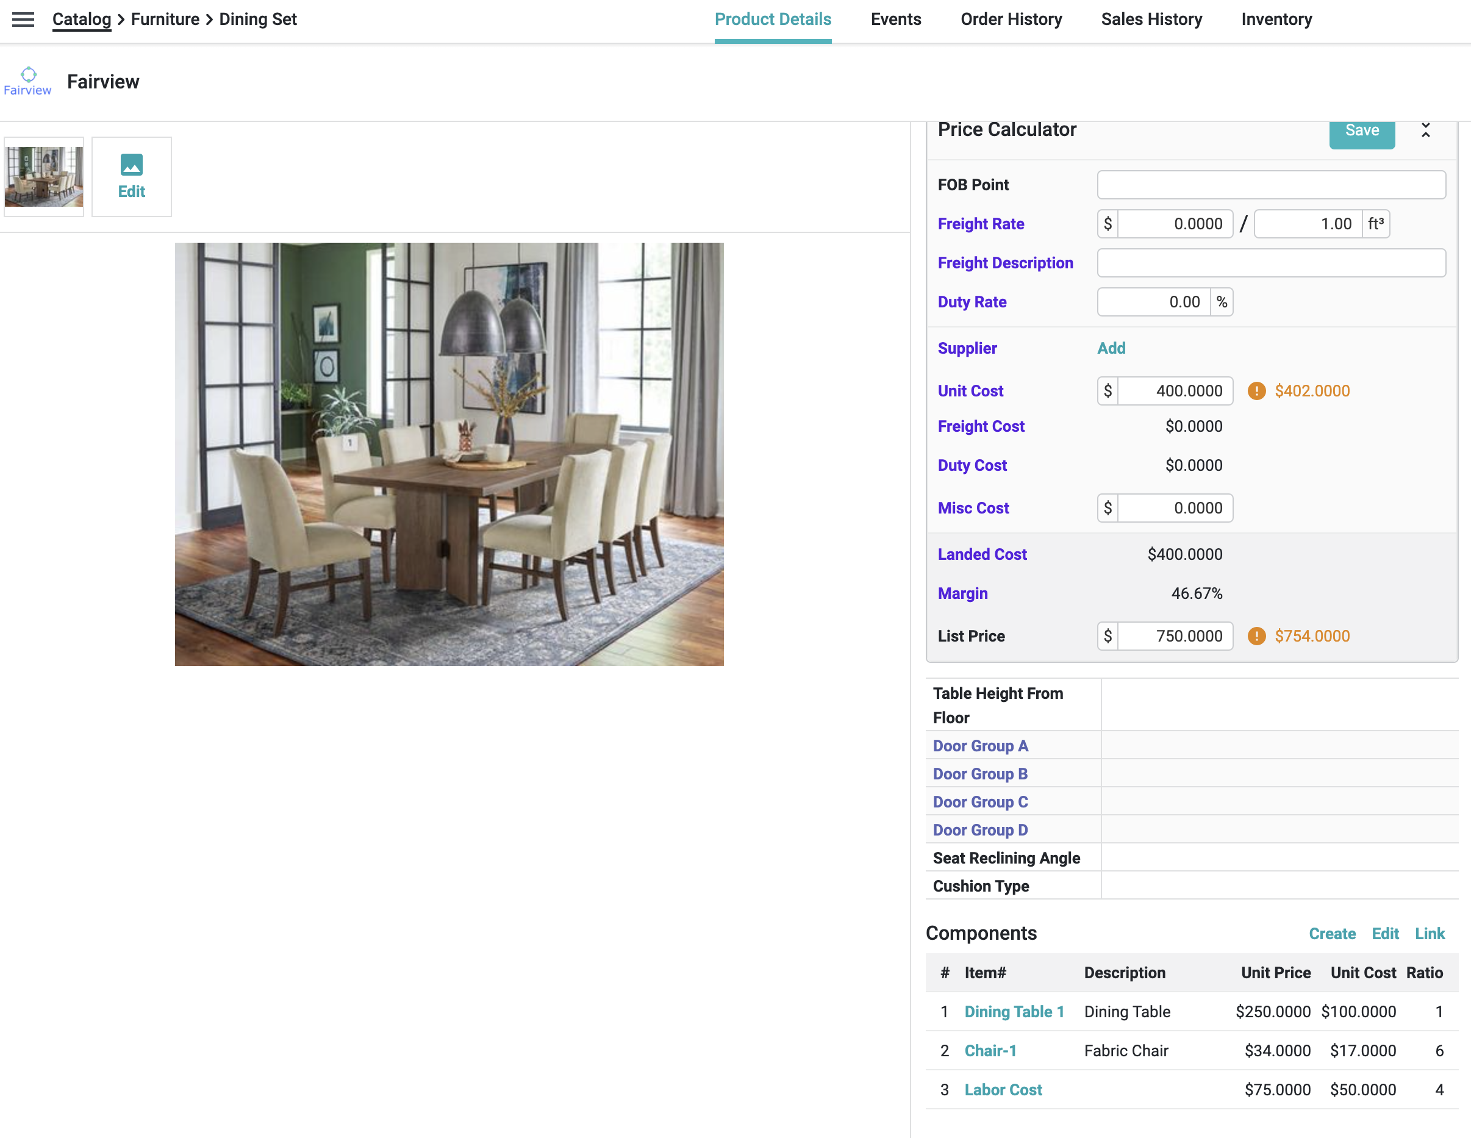This screenshot has width=1471, height=1138.
Task: Click the numbered marker on chair image
Action: pyautogui.click(x=349, y=442)
